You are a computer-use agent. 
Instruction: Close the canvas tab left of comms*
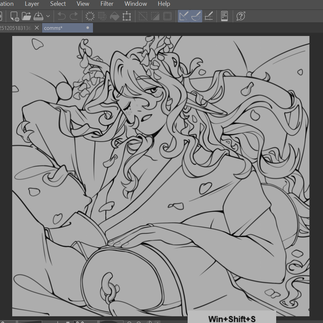point(37,28)
